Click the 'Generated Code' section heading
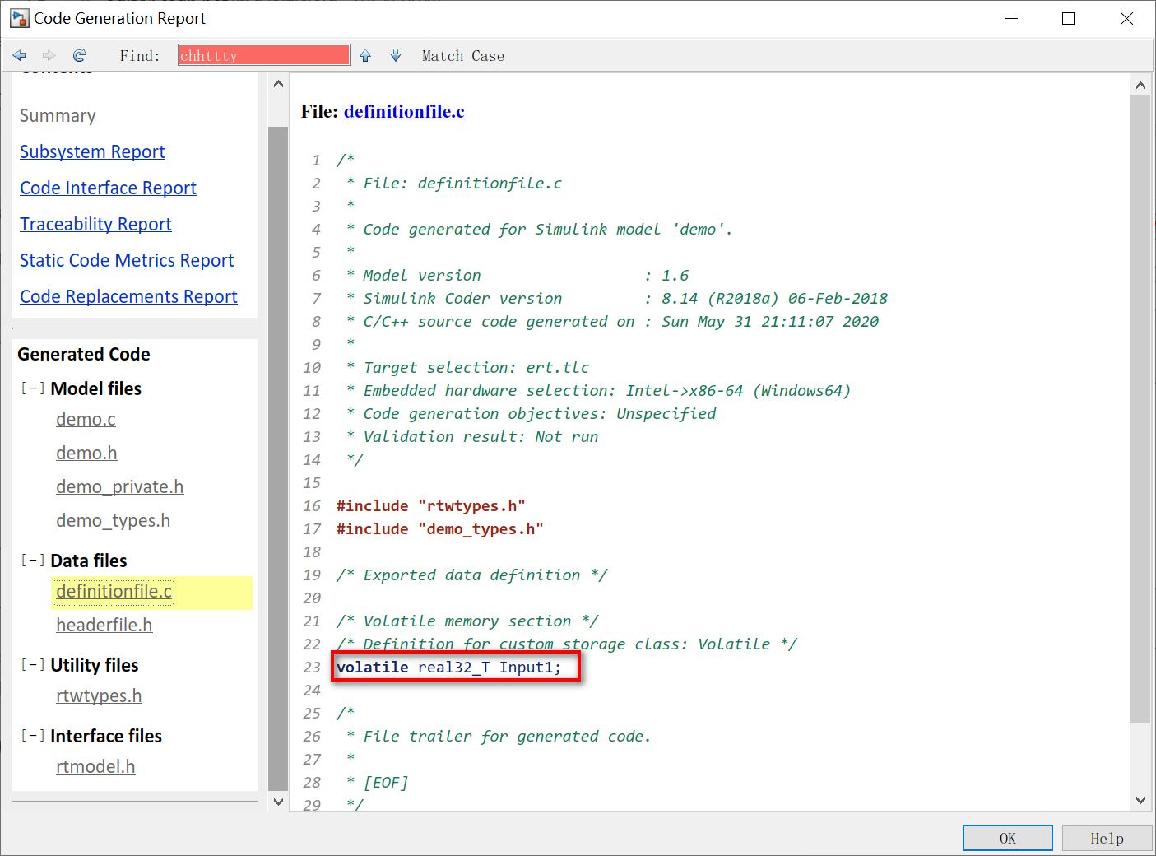 coord(84,354)
